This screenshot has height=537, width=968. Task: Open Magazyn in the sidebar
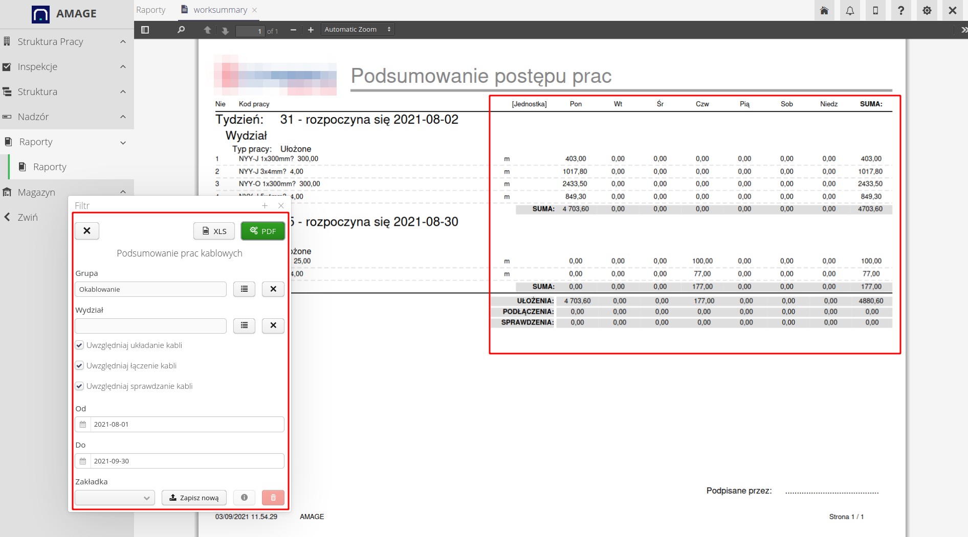(x=36, y=192)
